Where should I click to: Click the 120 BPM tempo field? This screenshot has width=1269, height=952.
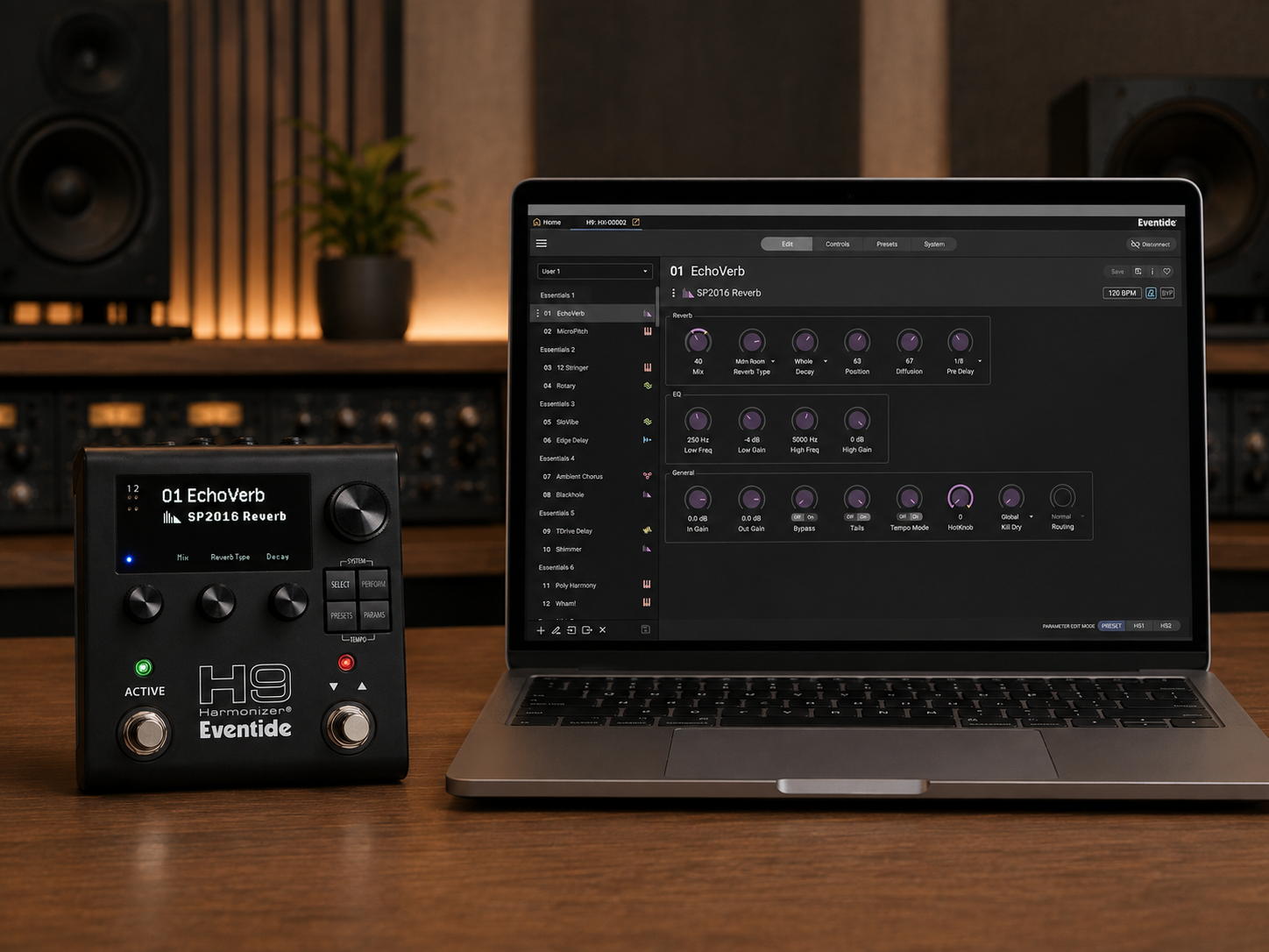(x=1122, y=293)
